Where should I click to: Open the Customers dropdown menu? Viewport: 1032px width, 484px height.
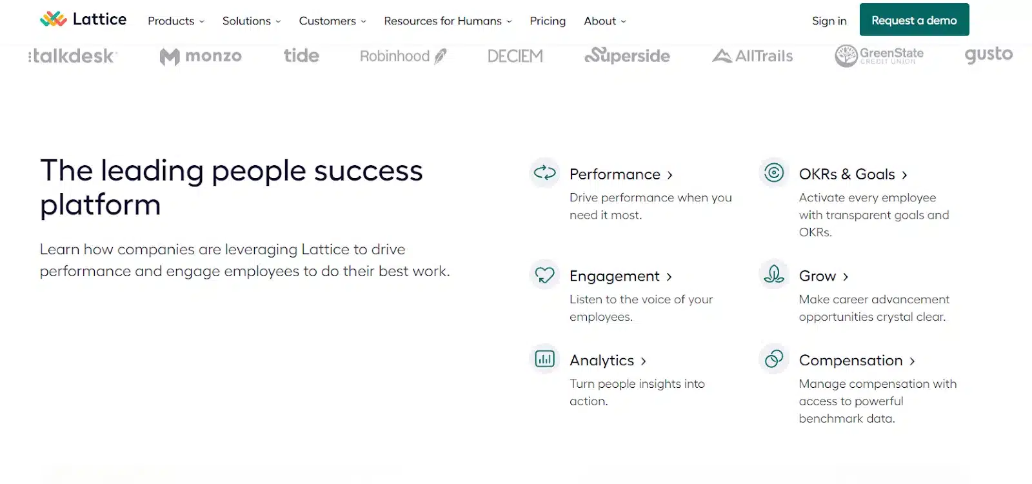click(332, 21)
